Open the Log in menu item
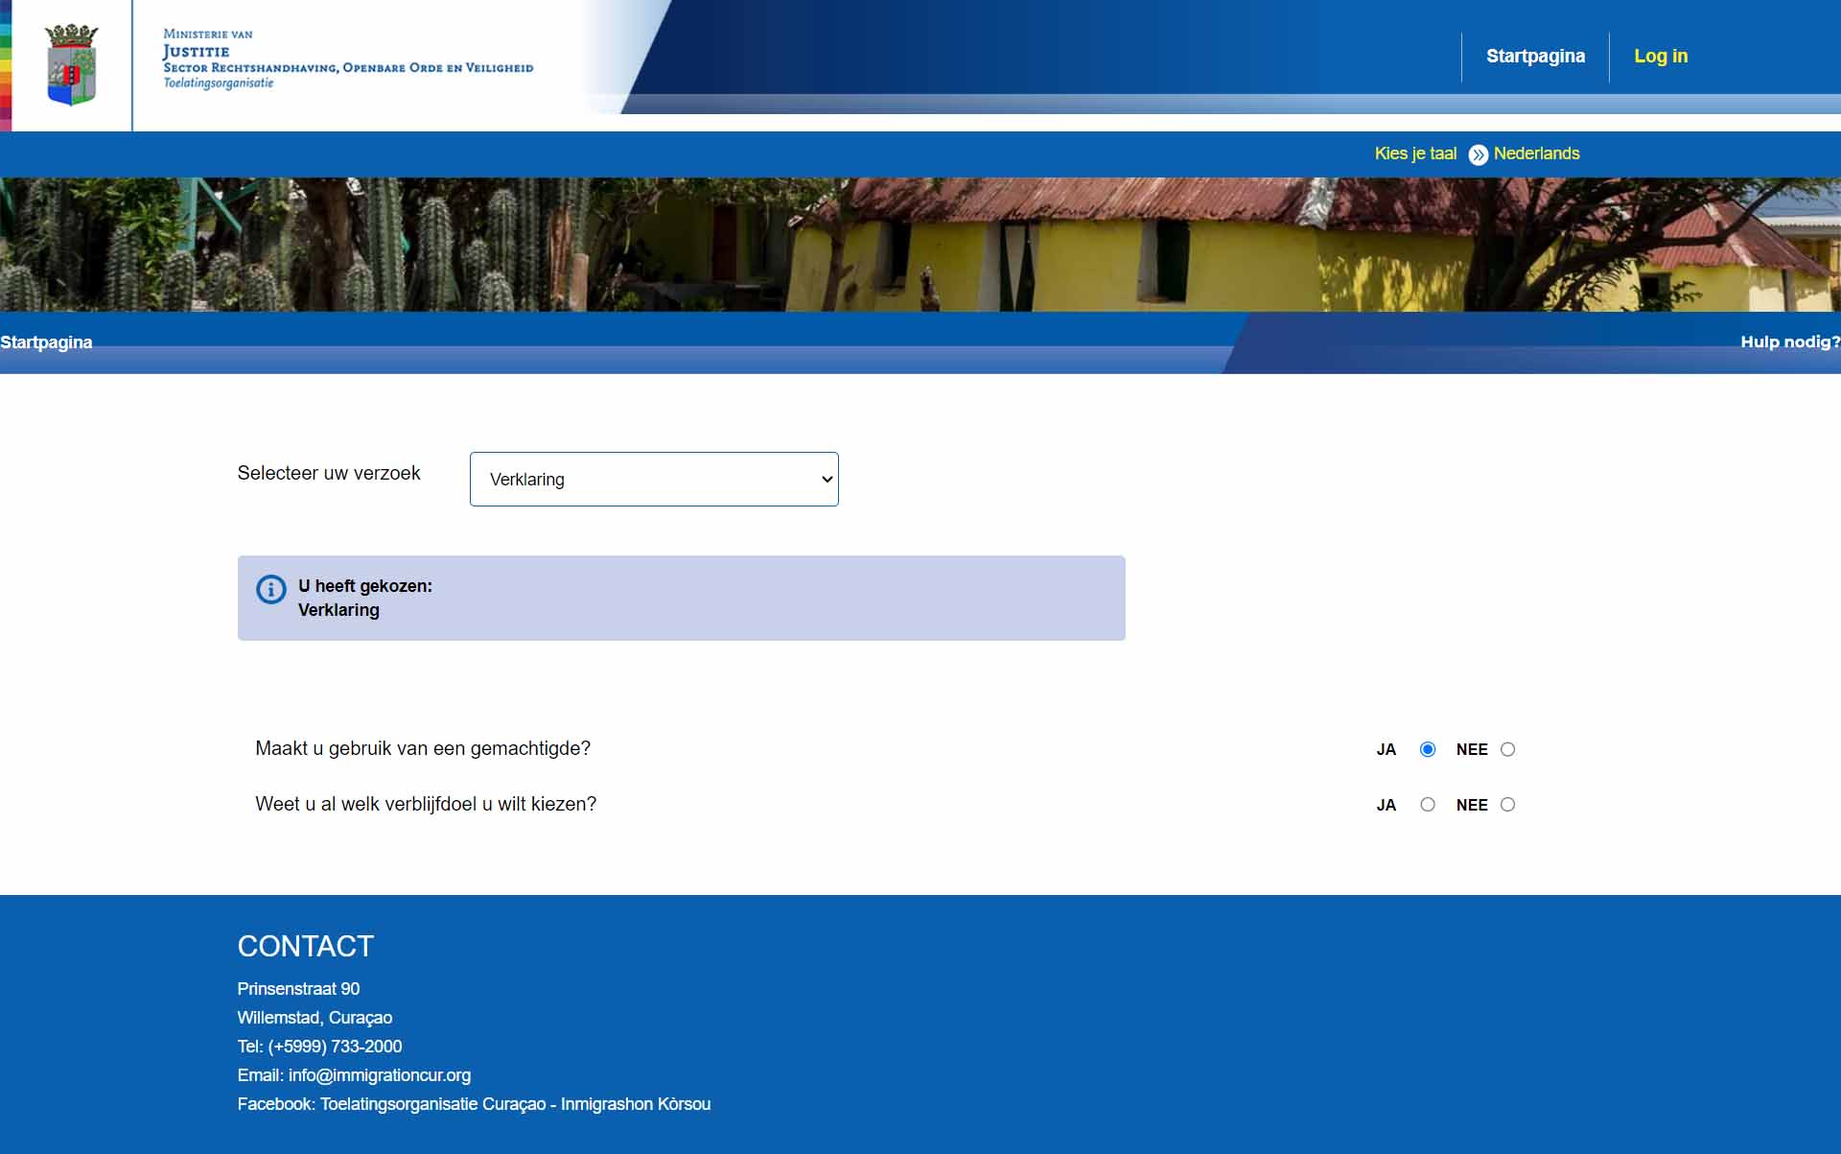 (1661, 56)
